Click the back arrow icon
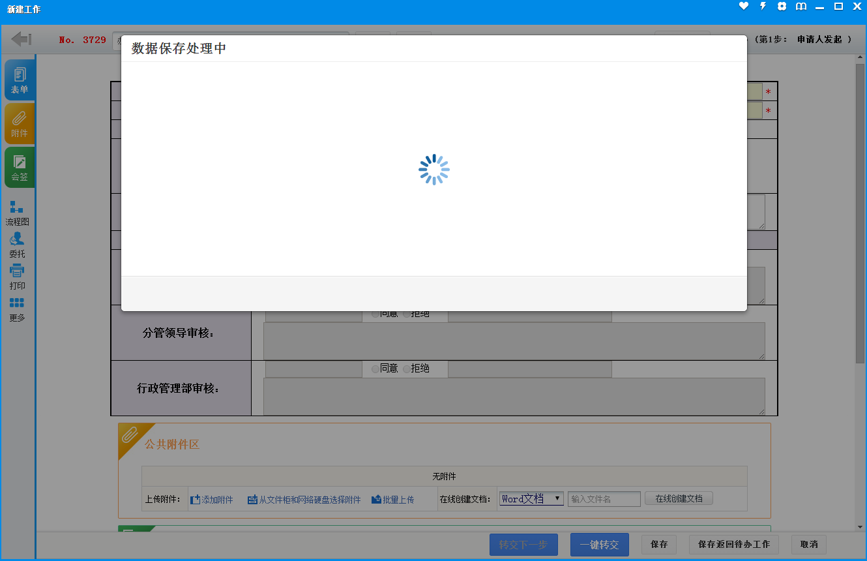The image size is (867, 561). click(22, 39)
